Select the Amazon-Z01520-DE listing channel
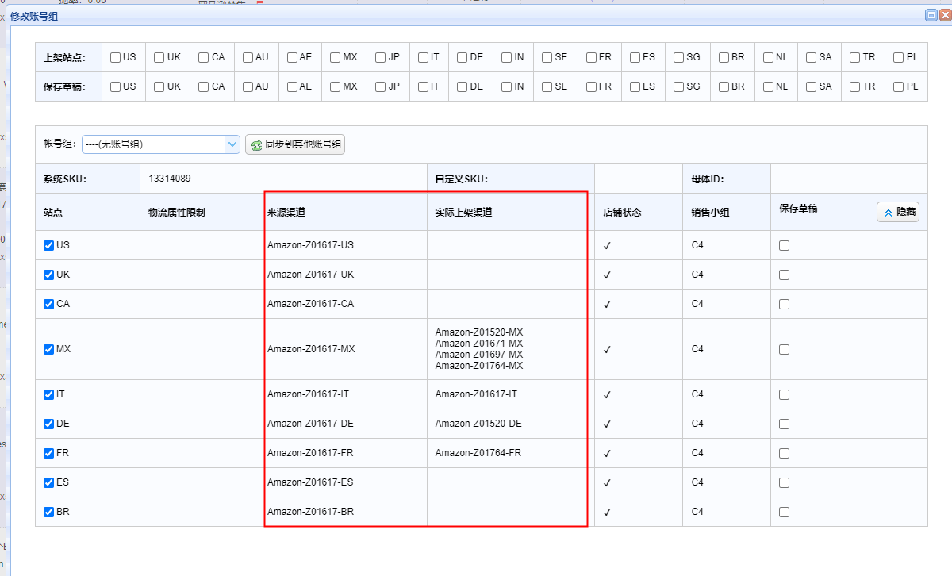The height and width of the screenshot is (576, 952). [478, 424]
